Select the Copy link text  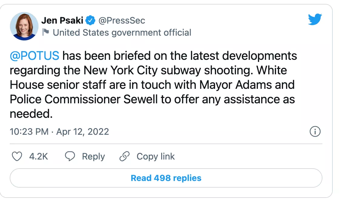[155, 156]
